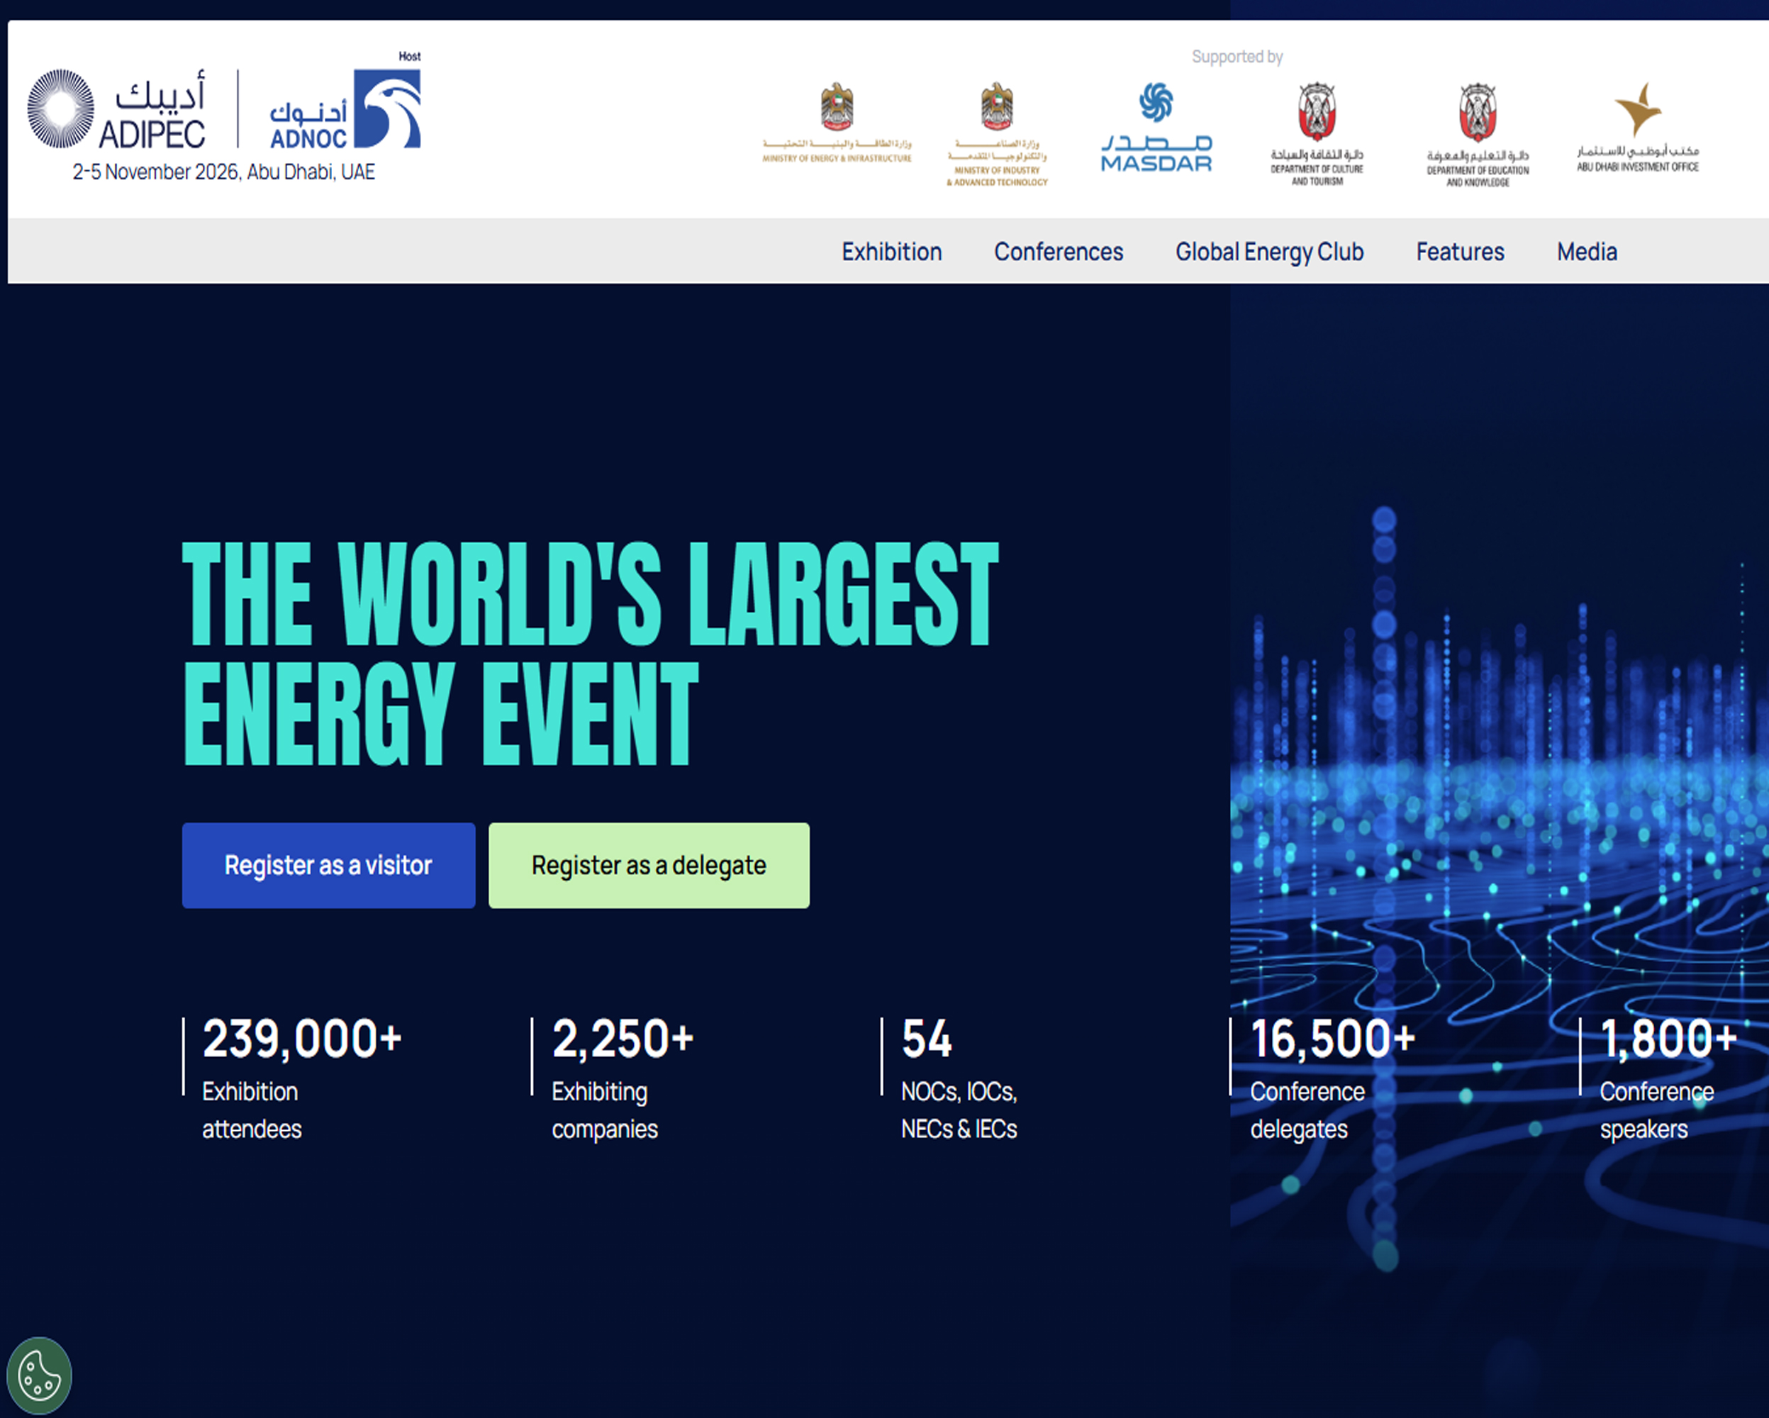Screen dimensions: 1769x1418
Task: Click the World's Largest Energy Event headline
Action: 589,653
